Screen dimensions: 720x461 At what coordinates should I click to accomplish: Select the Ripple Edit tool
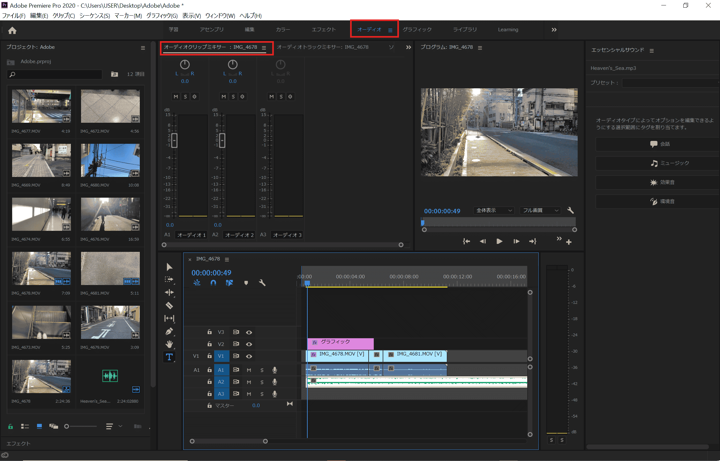pos(169,292)
